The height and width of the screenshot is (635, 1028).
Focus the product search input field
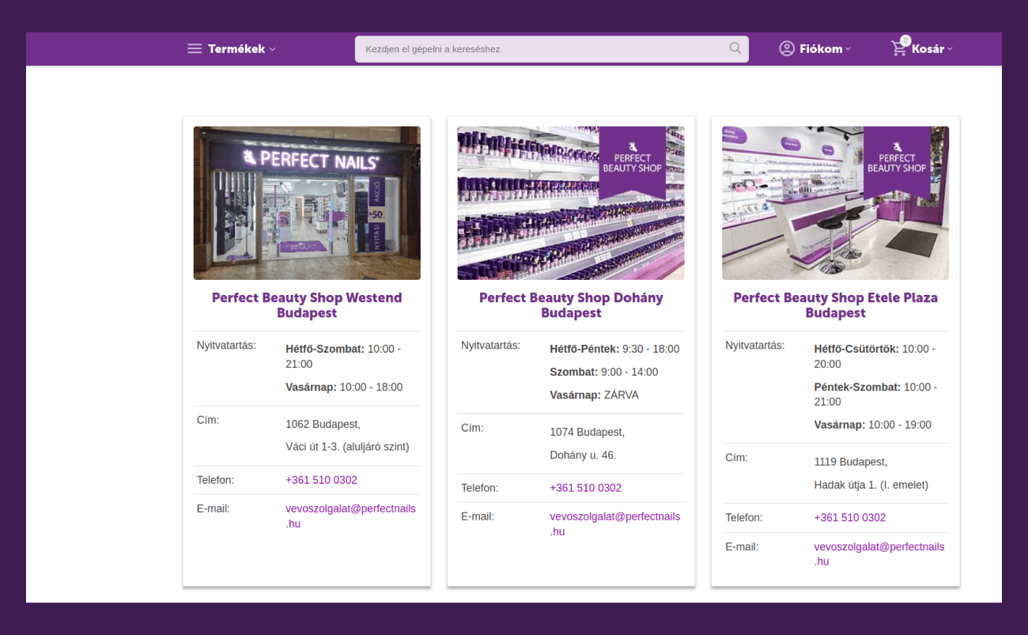click(552, 49)
